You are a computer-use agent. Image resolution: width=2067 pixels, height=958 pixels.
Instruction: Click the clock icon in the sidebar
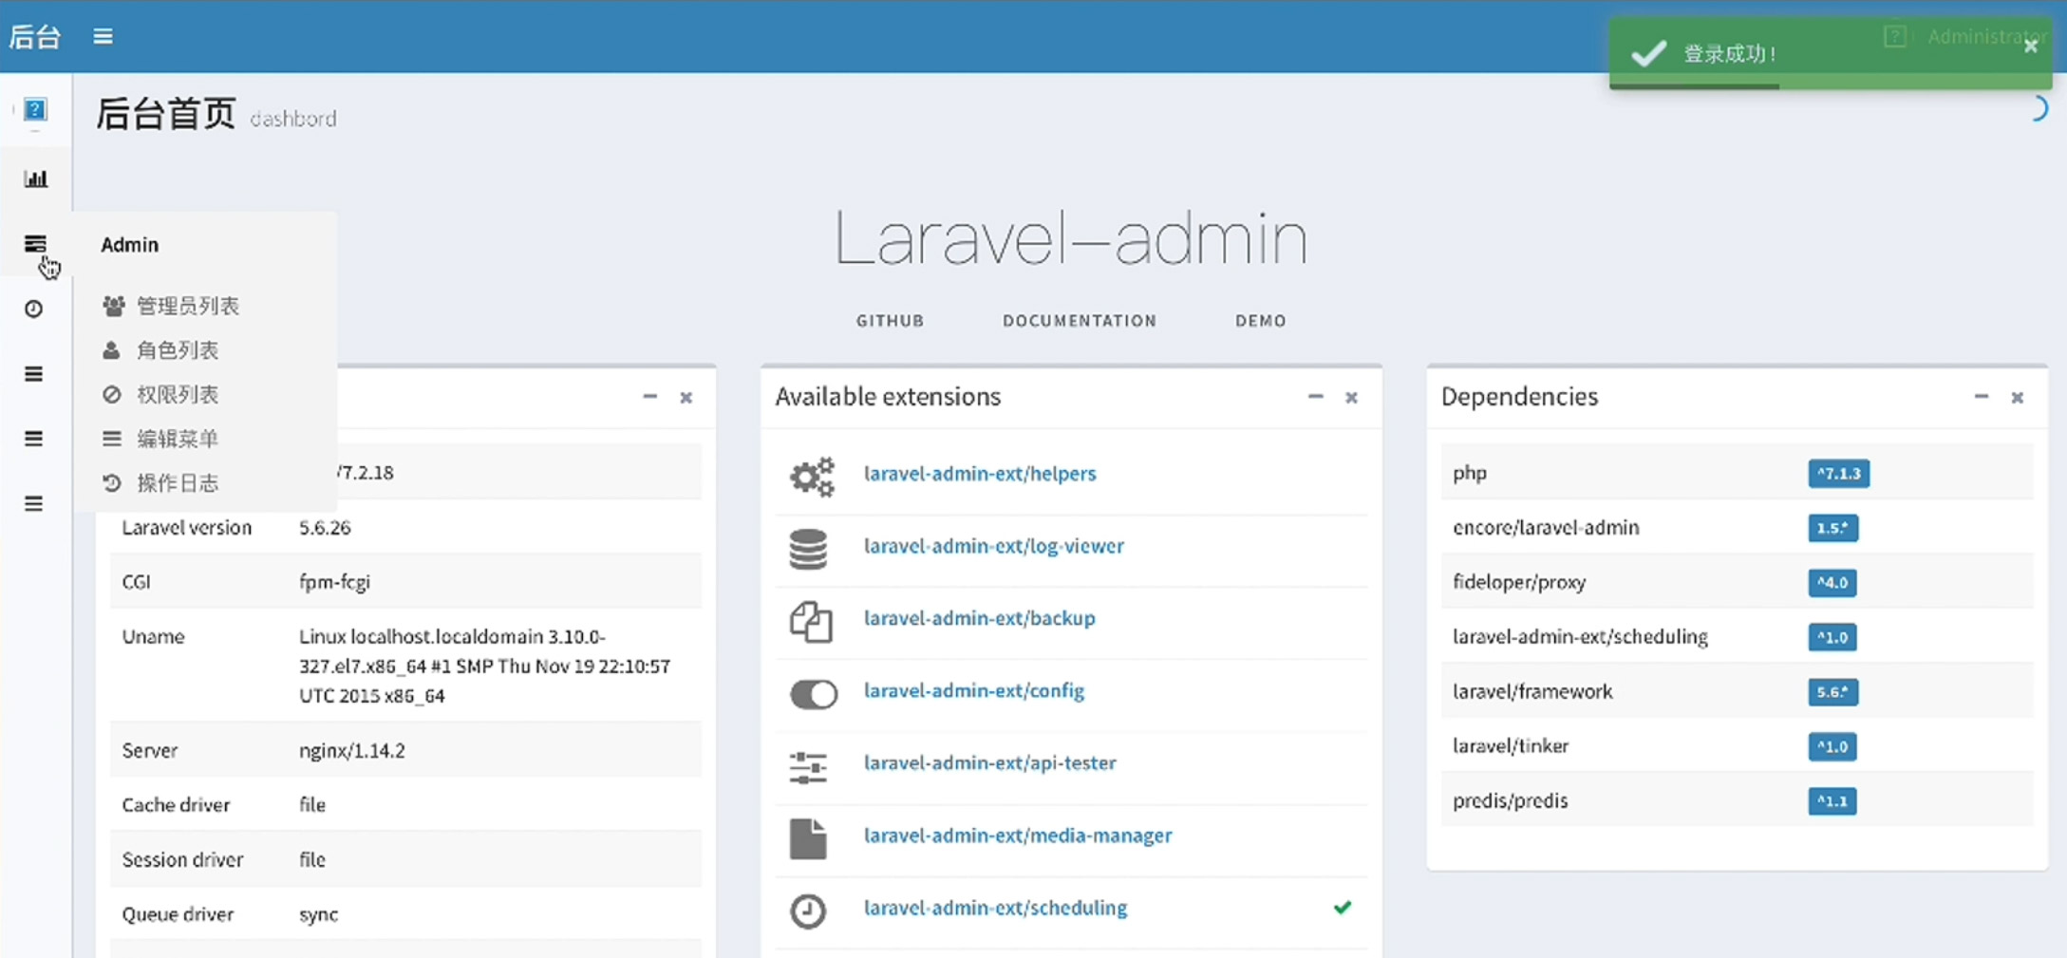(x=34, y=309)
